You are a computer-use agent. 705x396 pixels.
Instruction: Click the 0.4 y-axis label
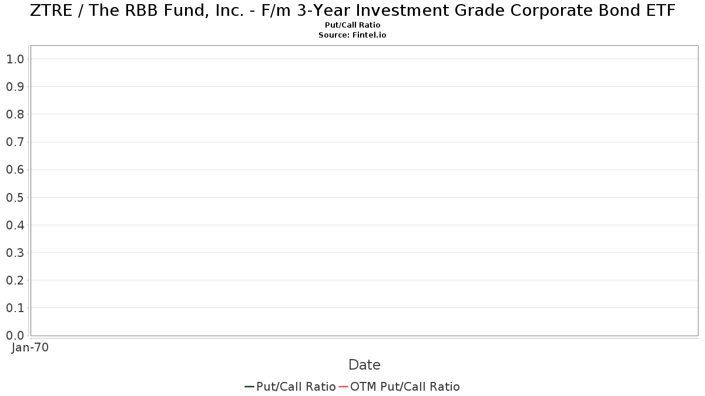click(x=15, y=225)
